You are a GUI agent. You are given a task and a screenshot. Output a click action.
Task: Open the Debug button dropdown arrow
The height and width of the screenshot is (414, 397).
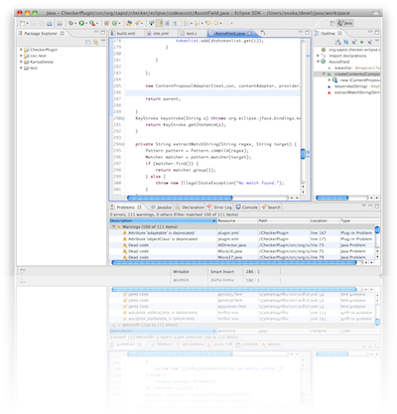click(75, 24)
